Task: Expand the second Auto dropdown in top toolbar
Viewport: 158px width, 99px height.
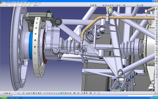Action: [x=14, y=5]
